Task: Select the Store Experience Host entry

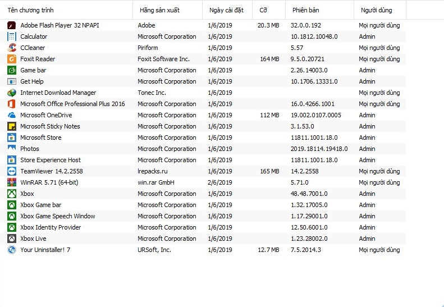Action: 203,160
